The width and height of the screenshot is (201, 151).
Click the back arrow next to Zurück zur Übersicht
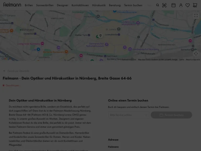click(x=4, y=71)
